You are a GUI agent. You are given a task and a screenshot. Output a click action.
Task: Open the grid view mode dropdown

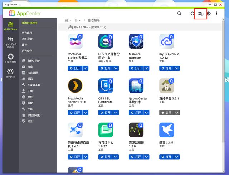pos(68,20)
